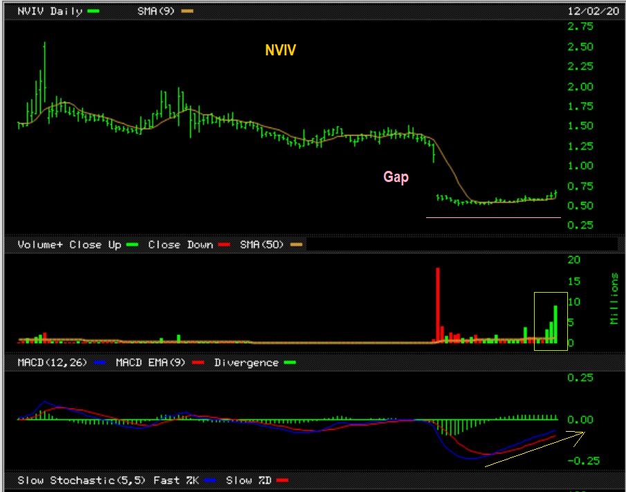Click the "Close Down" legend label
This screenshot has height=492, width=626.
pos(181,244)
